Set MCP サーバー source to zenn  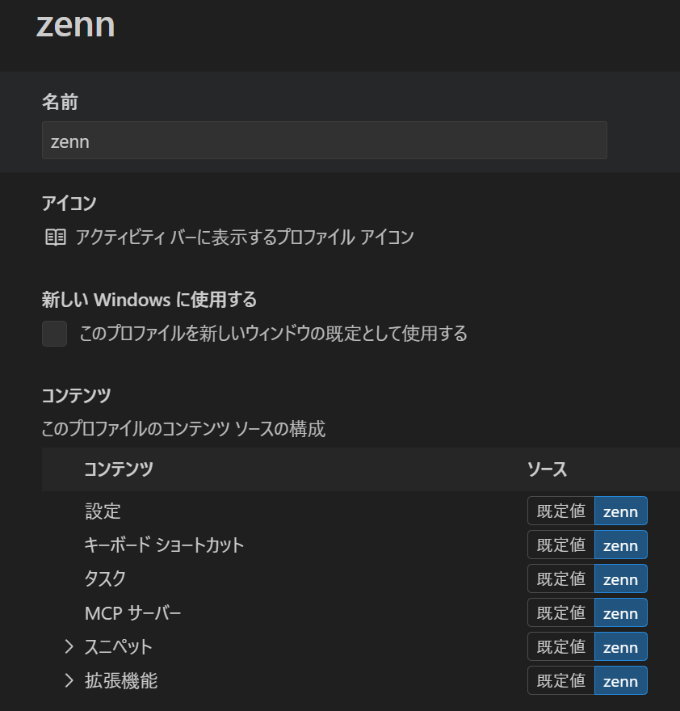coord(620,612)
